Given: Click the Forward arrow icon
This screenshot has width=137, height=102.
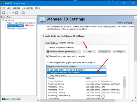Looking at the screenshot, I should point(17,13).
